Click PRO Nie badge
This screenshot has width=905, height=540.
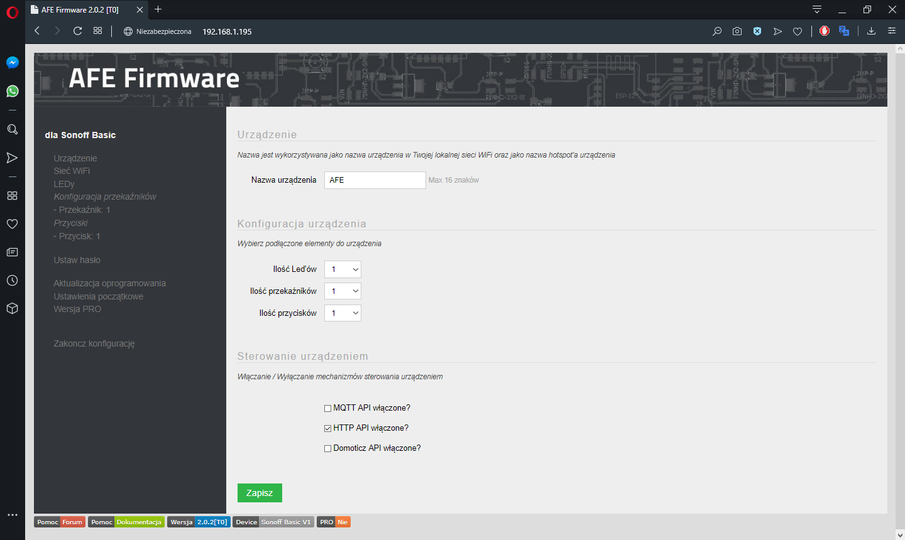tap(334, 522)
